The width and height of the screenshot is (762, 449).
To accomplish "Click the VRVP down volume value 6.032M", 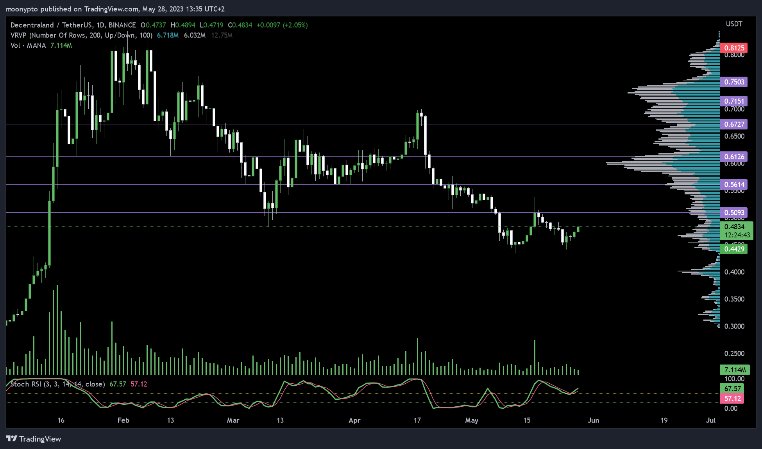I will coord(195,35).
